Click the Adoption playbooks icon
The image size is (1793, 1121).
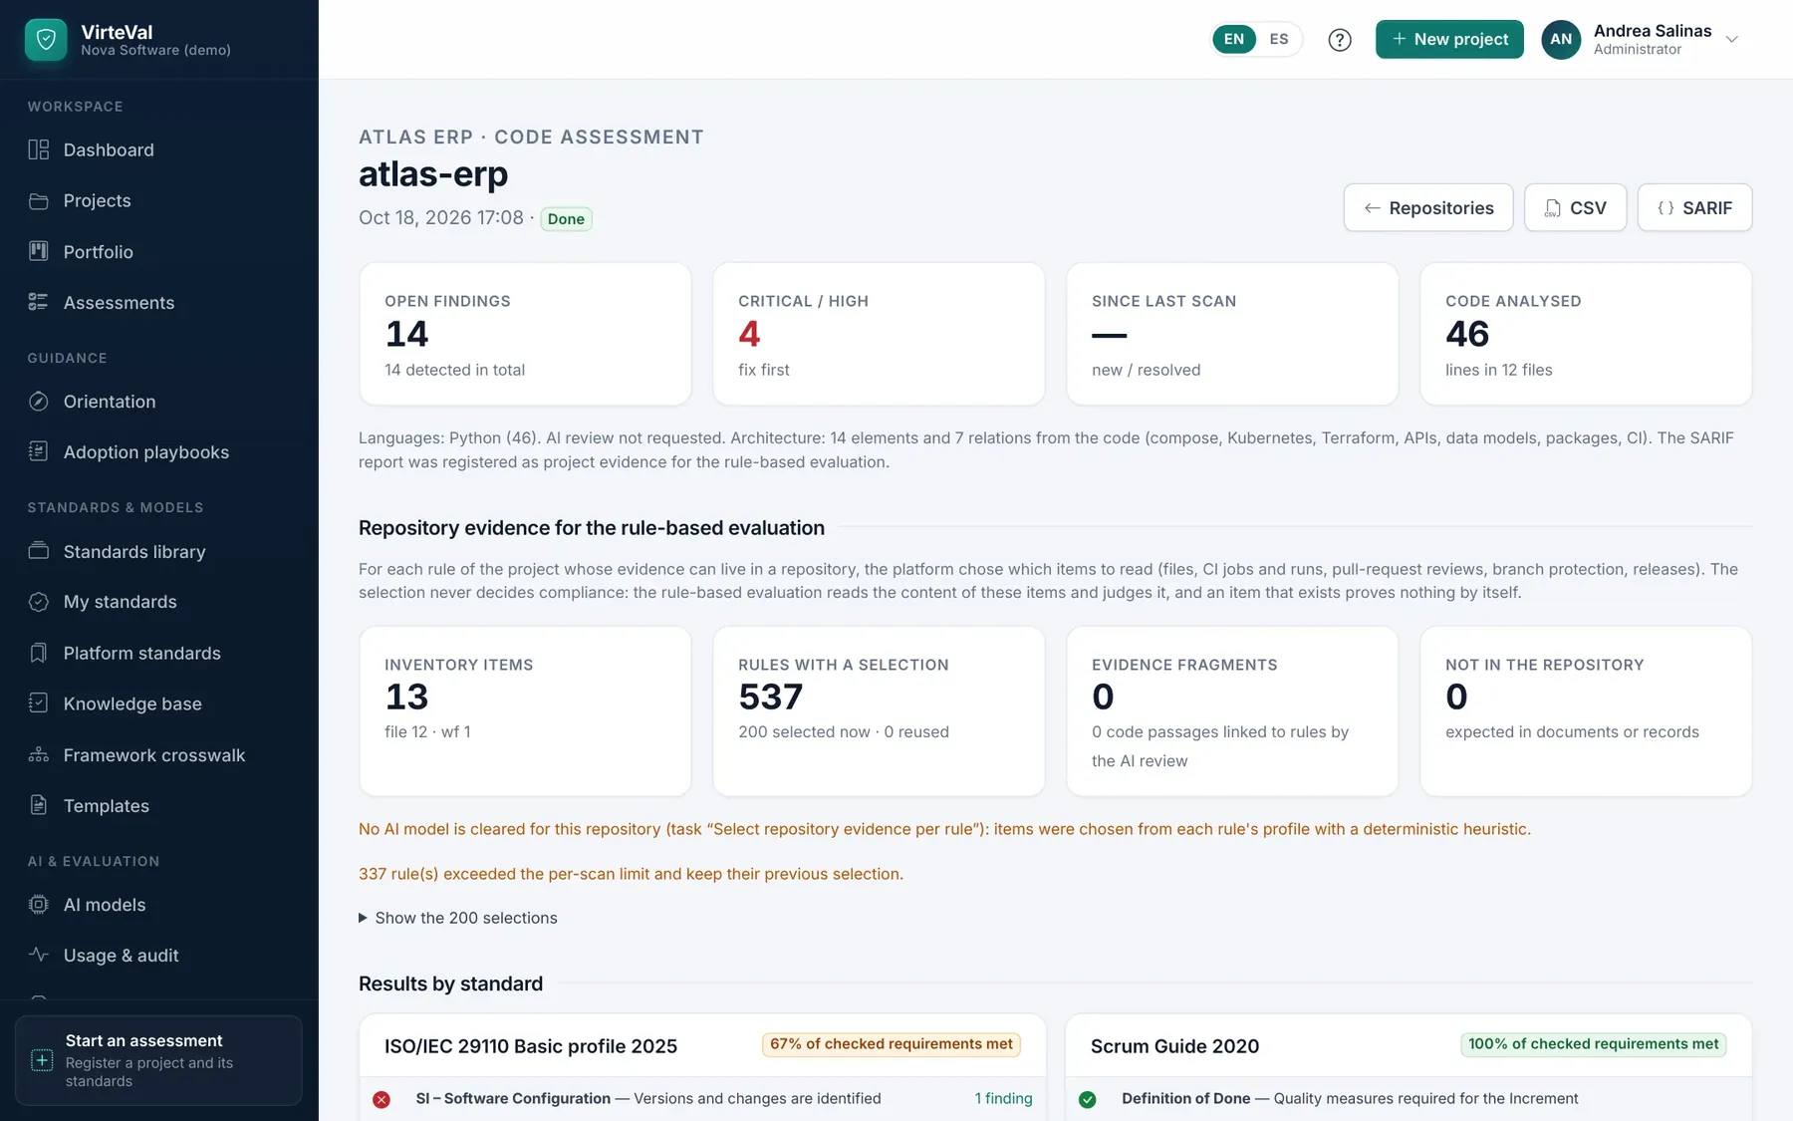coord(39,451)
